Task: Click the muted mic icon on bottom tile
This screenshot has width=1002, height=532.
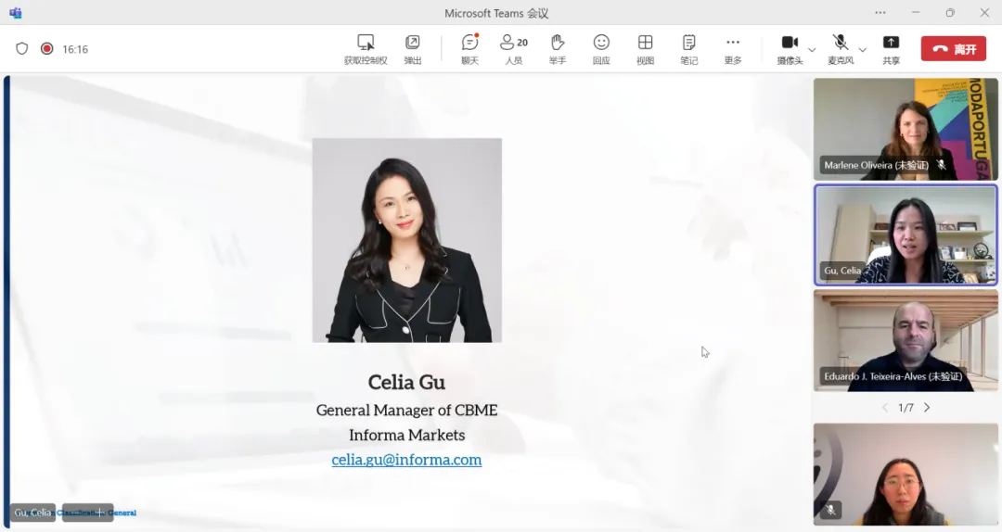Action: (x=830, y=510)
